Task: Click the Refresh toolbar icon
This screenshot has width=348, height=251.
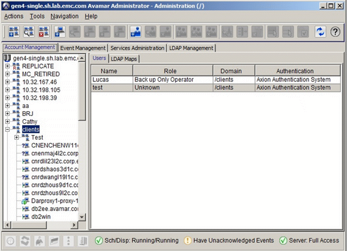Action: (320, 32)
